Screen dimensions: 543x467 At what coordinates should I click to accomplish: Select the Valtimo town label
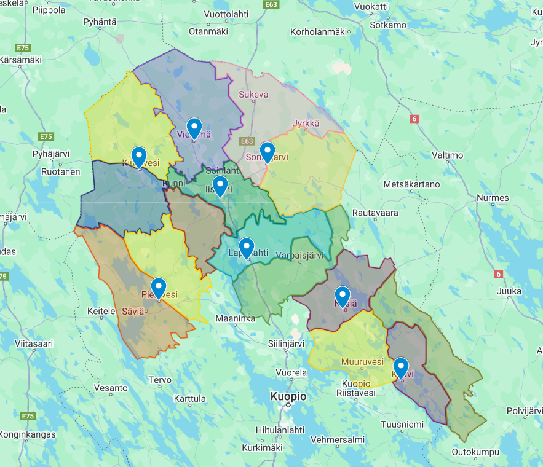[447, 155]
